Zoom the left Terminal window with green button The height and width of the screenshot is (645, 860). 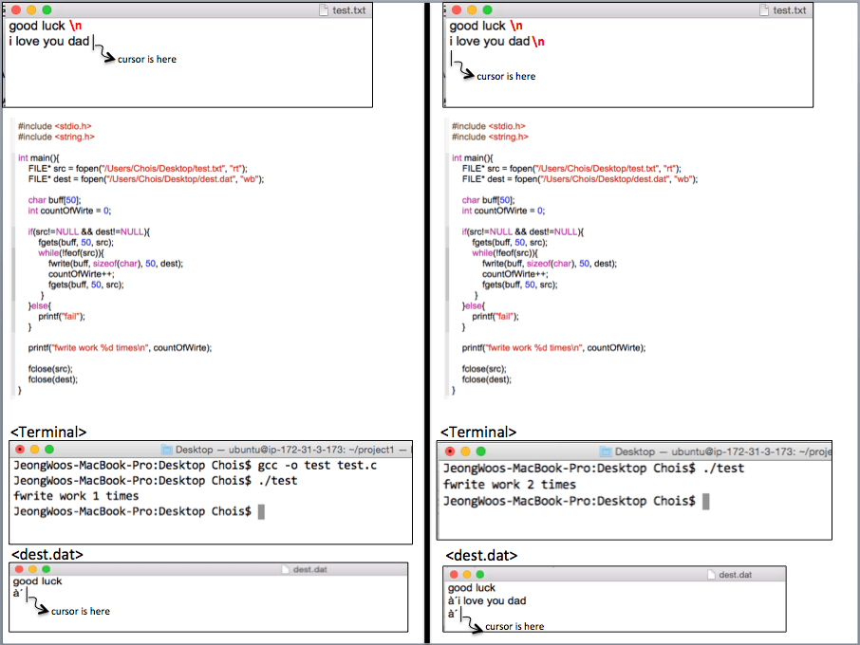pos(49,449)
